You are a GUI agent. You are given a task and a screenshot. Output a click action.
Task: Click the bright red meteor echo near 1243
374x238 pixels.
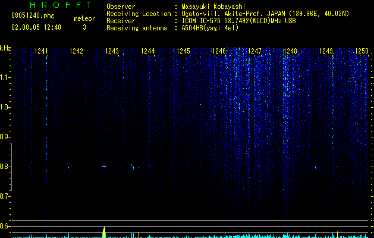click(x=104, y=167)
